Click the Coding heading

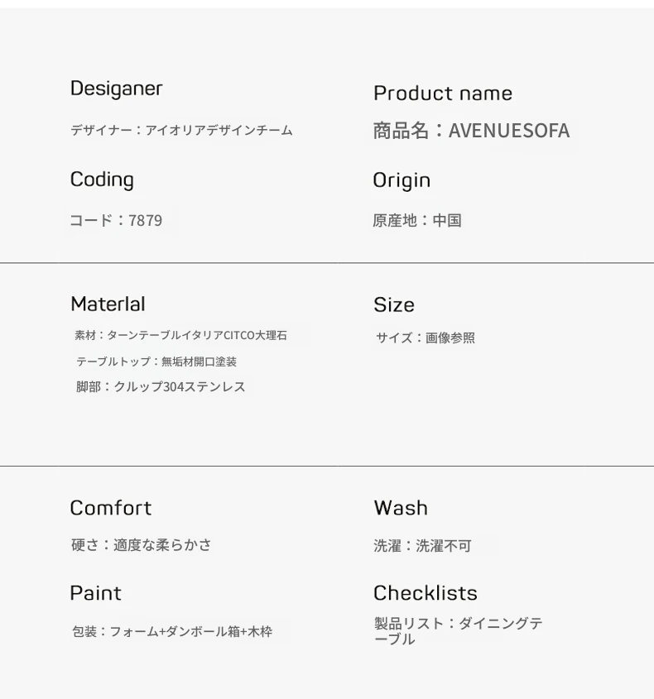[102, 180]
